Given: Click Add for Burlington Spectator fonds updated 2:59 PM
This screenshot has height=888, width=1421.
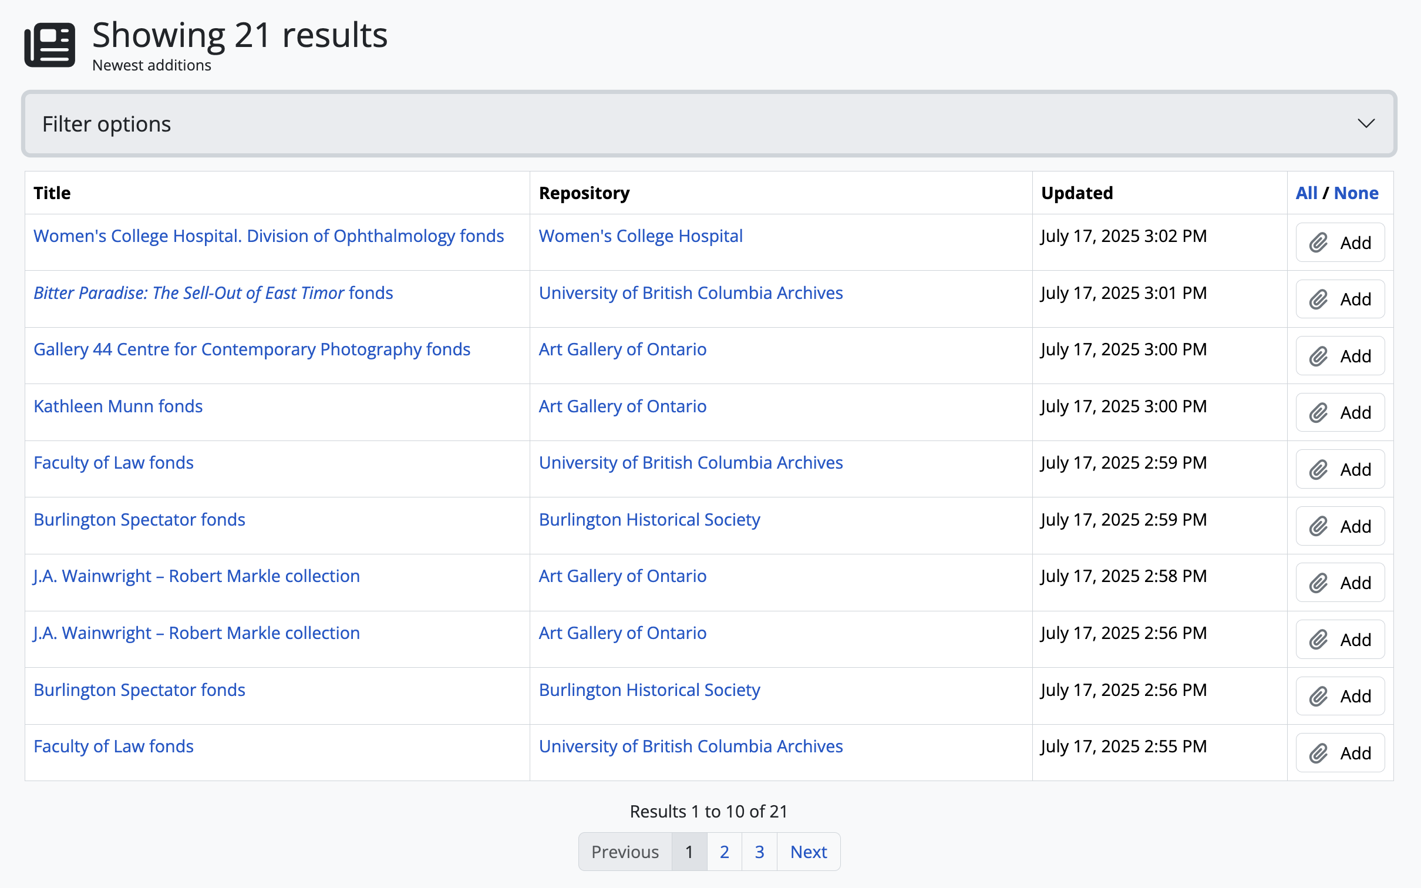Looking at the screenshot, I should tap(1339, 526).
